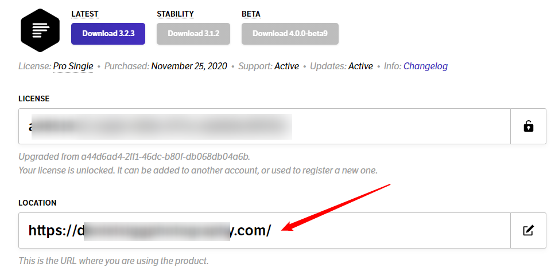The height and width of the screenshot is (272, 551).
Task: Click inside the blurred license key field
Action: [264, 126]
